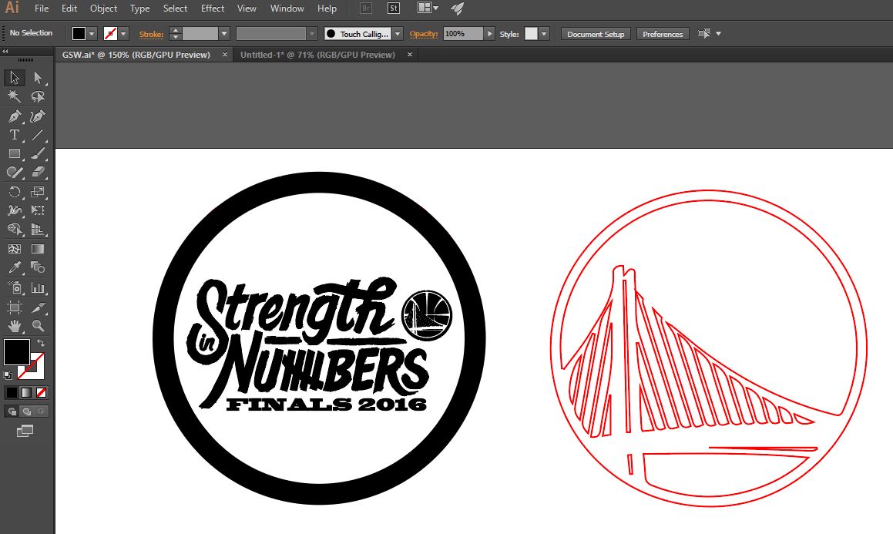
Task: Open the Stroke panel link
Action: pyautogui.click(x=152, y=34)
